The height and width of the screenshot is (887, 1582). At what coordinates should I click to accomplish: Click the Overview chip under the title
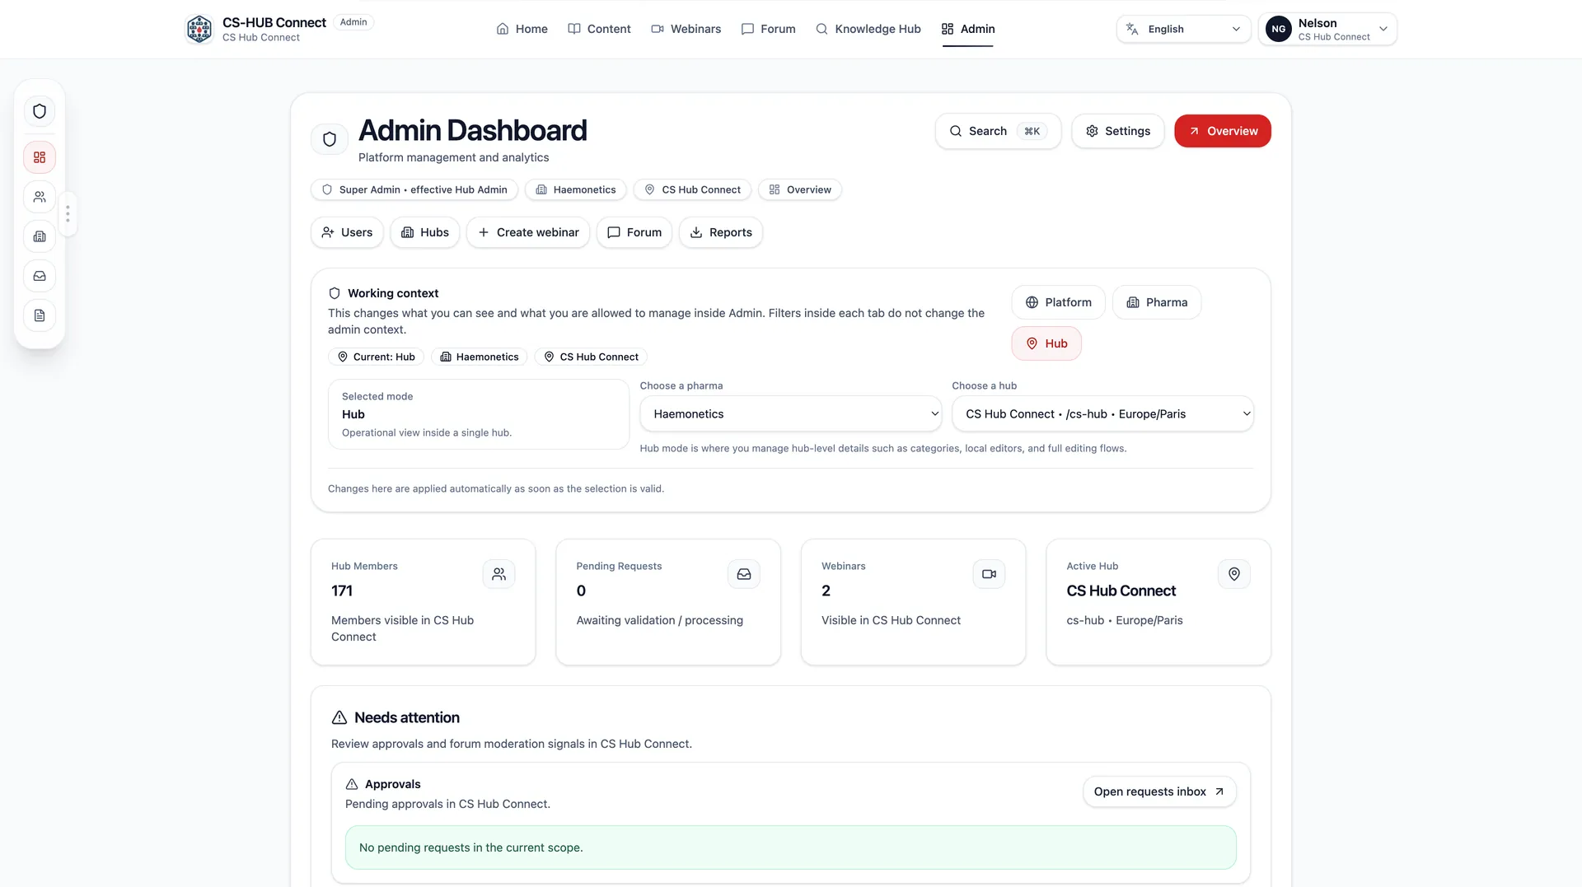tap(799, 189)
